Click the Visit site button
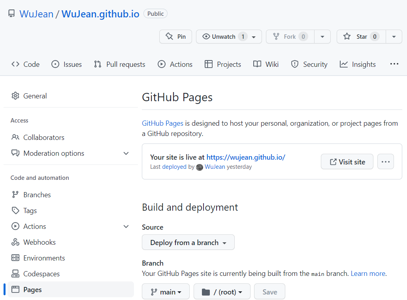The width and height of the screenshot is (407, 300). [347, 162]
